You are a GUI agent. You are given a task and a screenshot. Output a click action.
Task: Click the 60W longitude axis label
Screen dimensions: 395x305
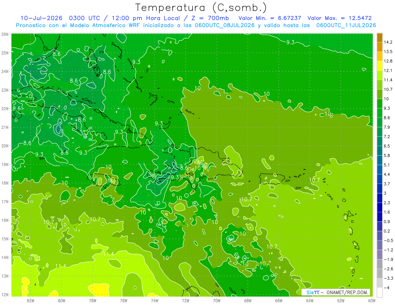click(x=372, y=301)
